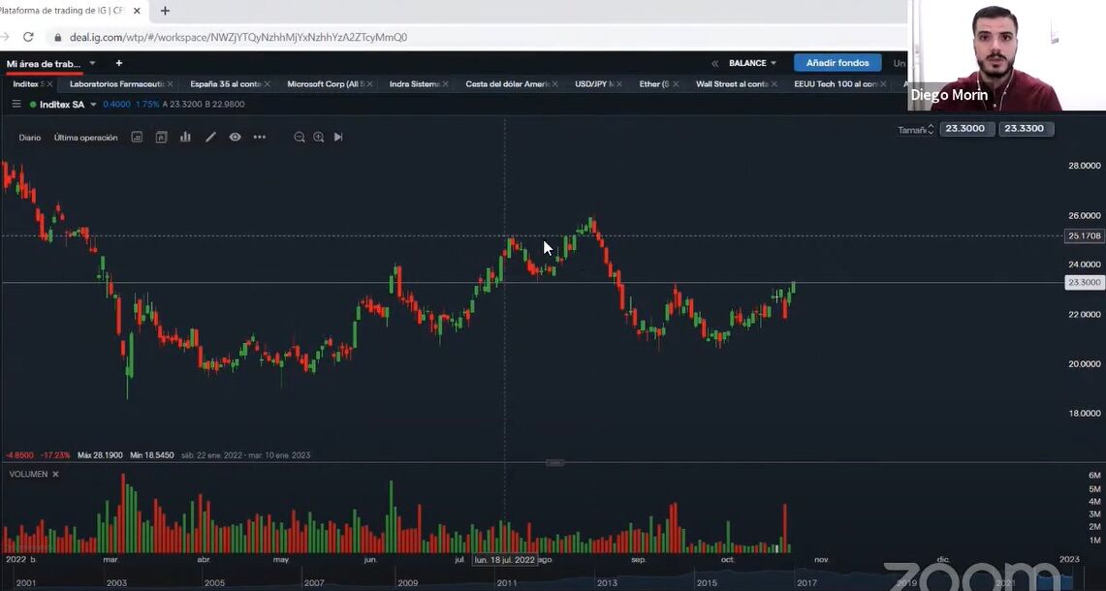Click 2011 on the bottom year navigator
Screen dimensions: 1106x591
pyautogui.click(x=507, y=582)
